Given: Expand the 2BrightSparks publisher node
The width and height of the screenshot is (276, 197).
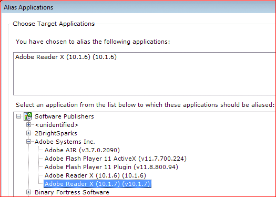Looking at the screenshot, I should [28, 133].
